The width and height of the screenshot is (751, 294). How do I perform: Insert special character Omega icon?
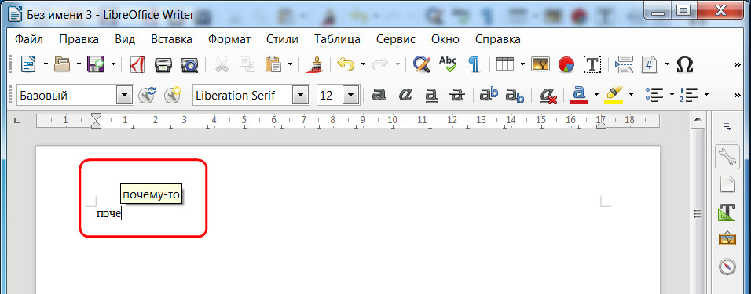(685, 64)
